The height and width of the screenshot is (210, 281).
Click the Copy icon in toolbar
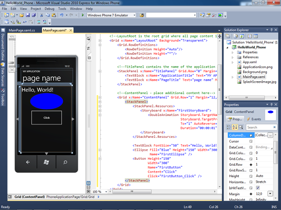pyautogui.click(x=48, y=15)
